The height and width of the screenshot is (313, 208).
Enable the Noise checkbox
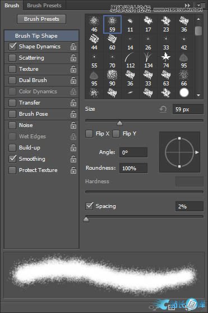[12, 125]
